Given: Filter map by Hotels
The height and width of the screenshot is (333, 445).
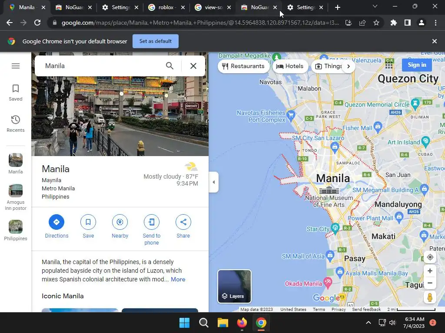Looking at the screenshot, I should pos(290,66).
